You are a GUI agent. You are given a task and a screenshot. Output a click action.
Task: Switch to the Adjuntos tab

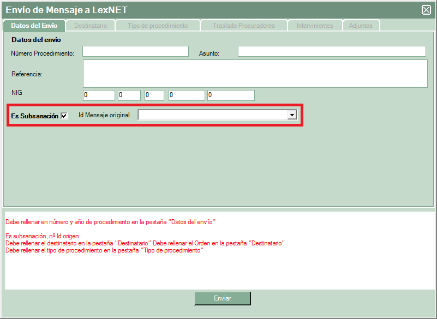(x=361, y=26)
